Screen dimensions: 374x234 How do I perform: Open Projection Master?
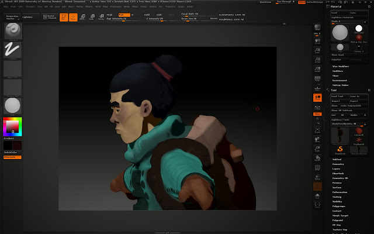point(12,17)
